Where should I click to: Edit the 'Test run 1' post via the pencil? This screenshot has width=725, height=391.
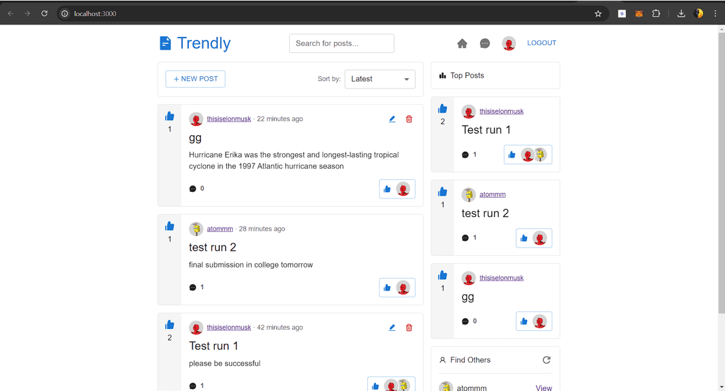pos(392,327)
